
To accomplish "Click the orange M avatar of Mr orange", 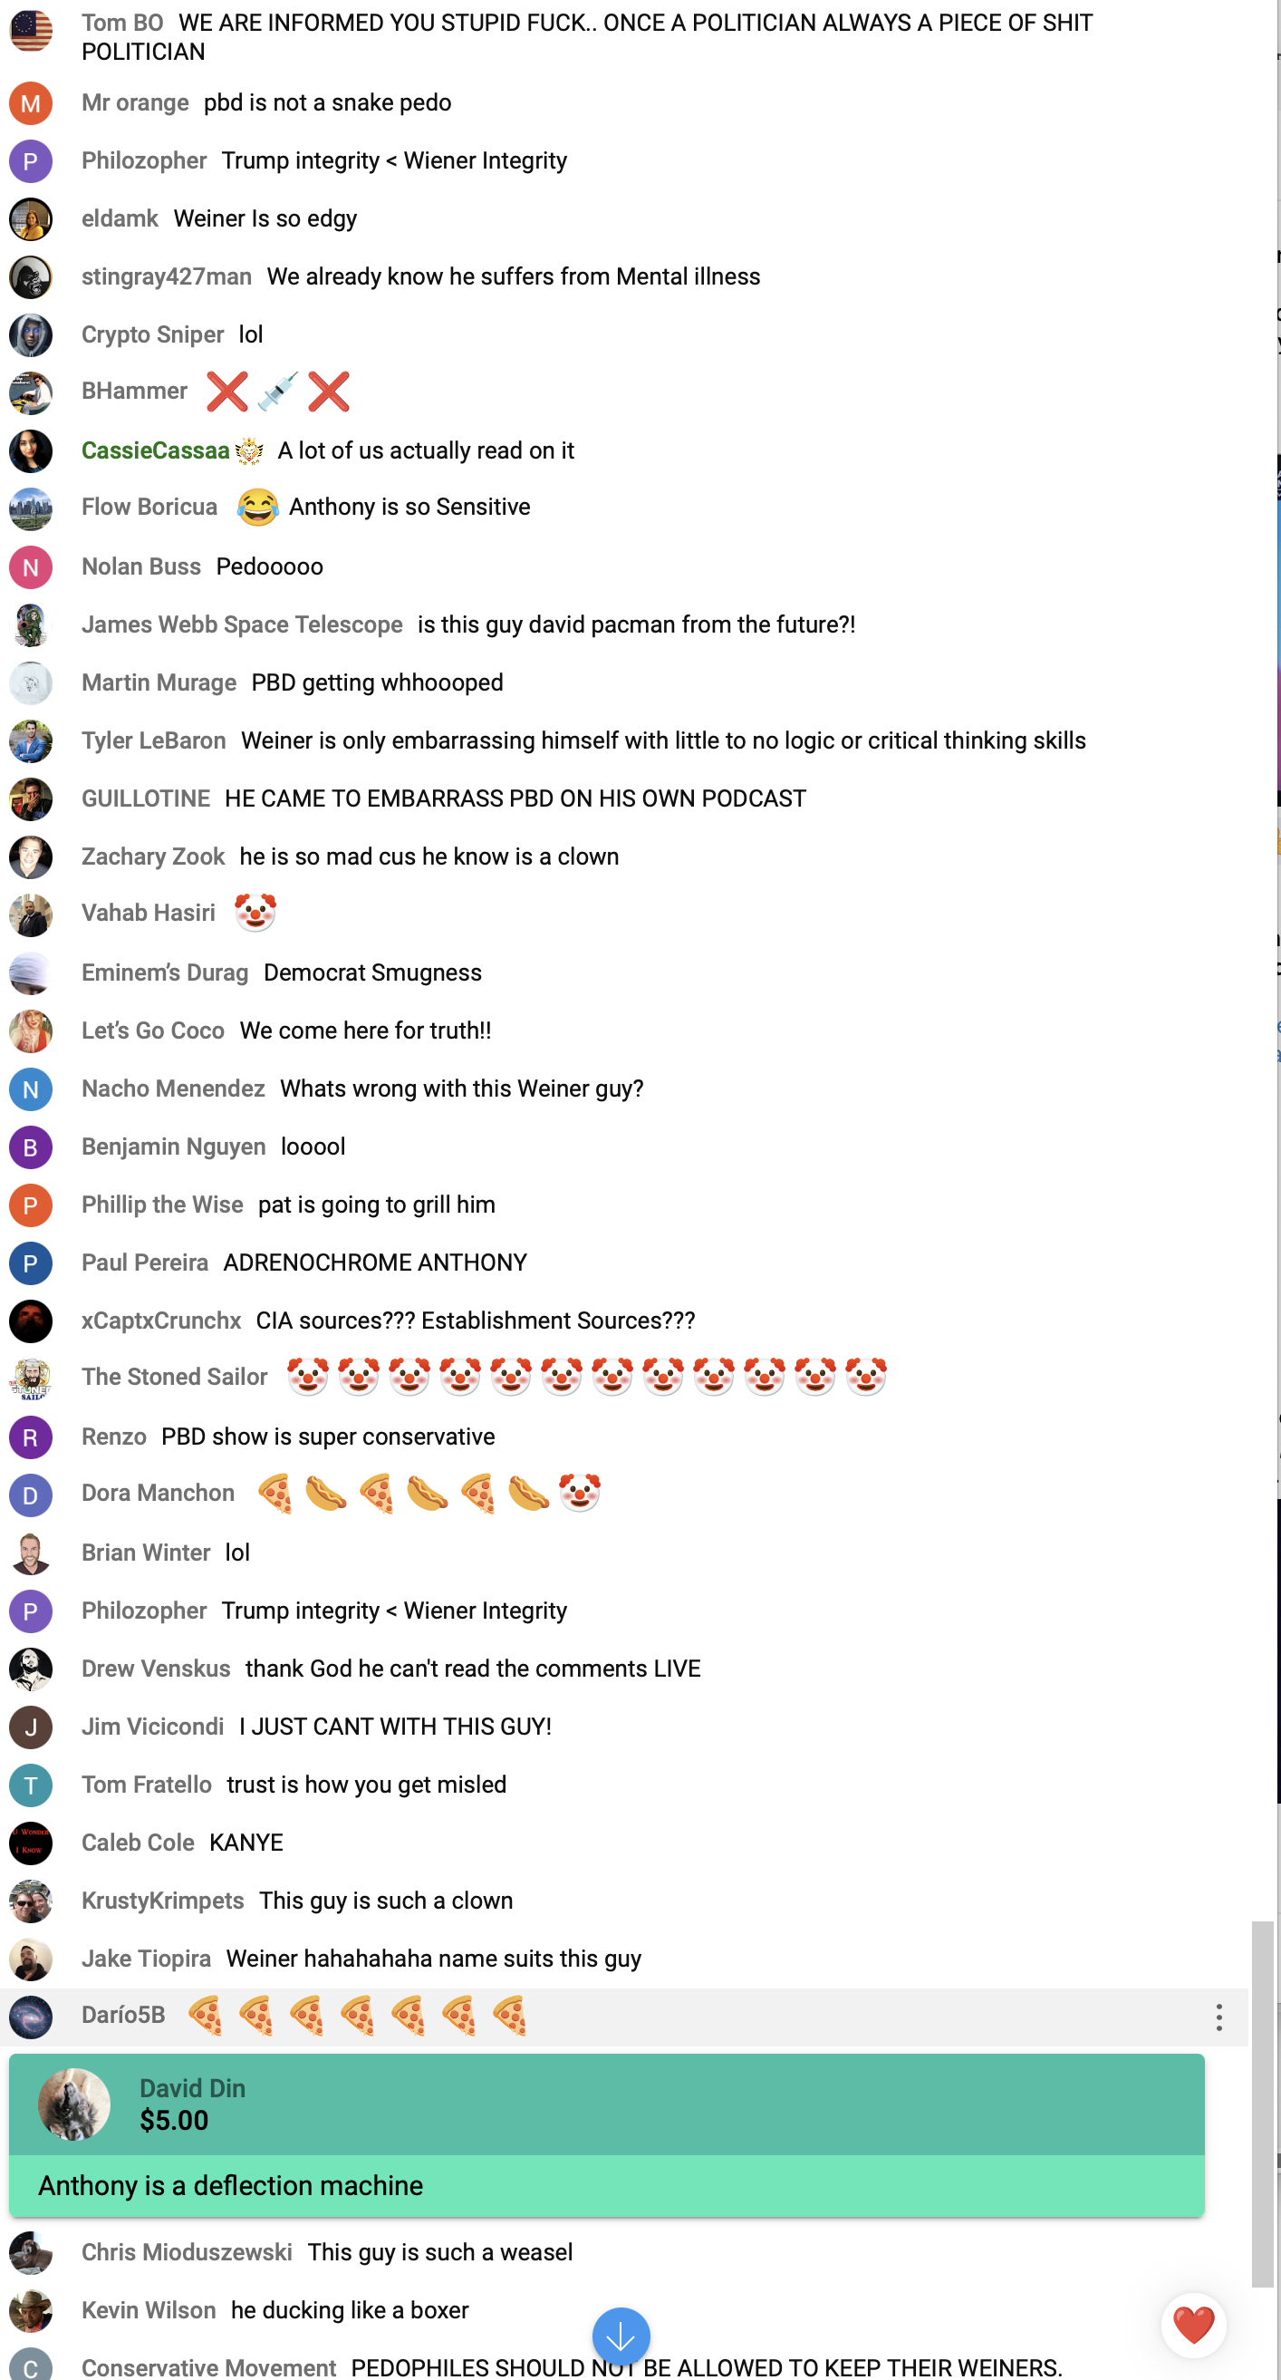I will click(x=31, y=103).
